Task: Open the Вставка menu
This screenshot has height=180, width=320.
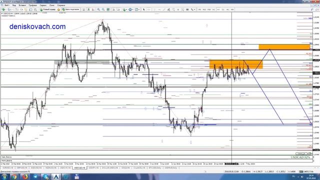Action: 22,5
